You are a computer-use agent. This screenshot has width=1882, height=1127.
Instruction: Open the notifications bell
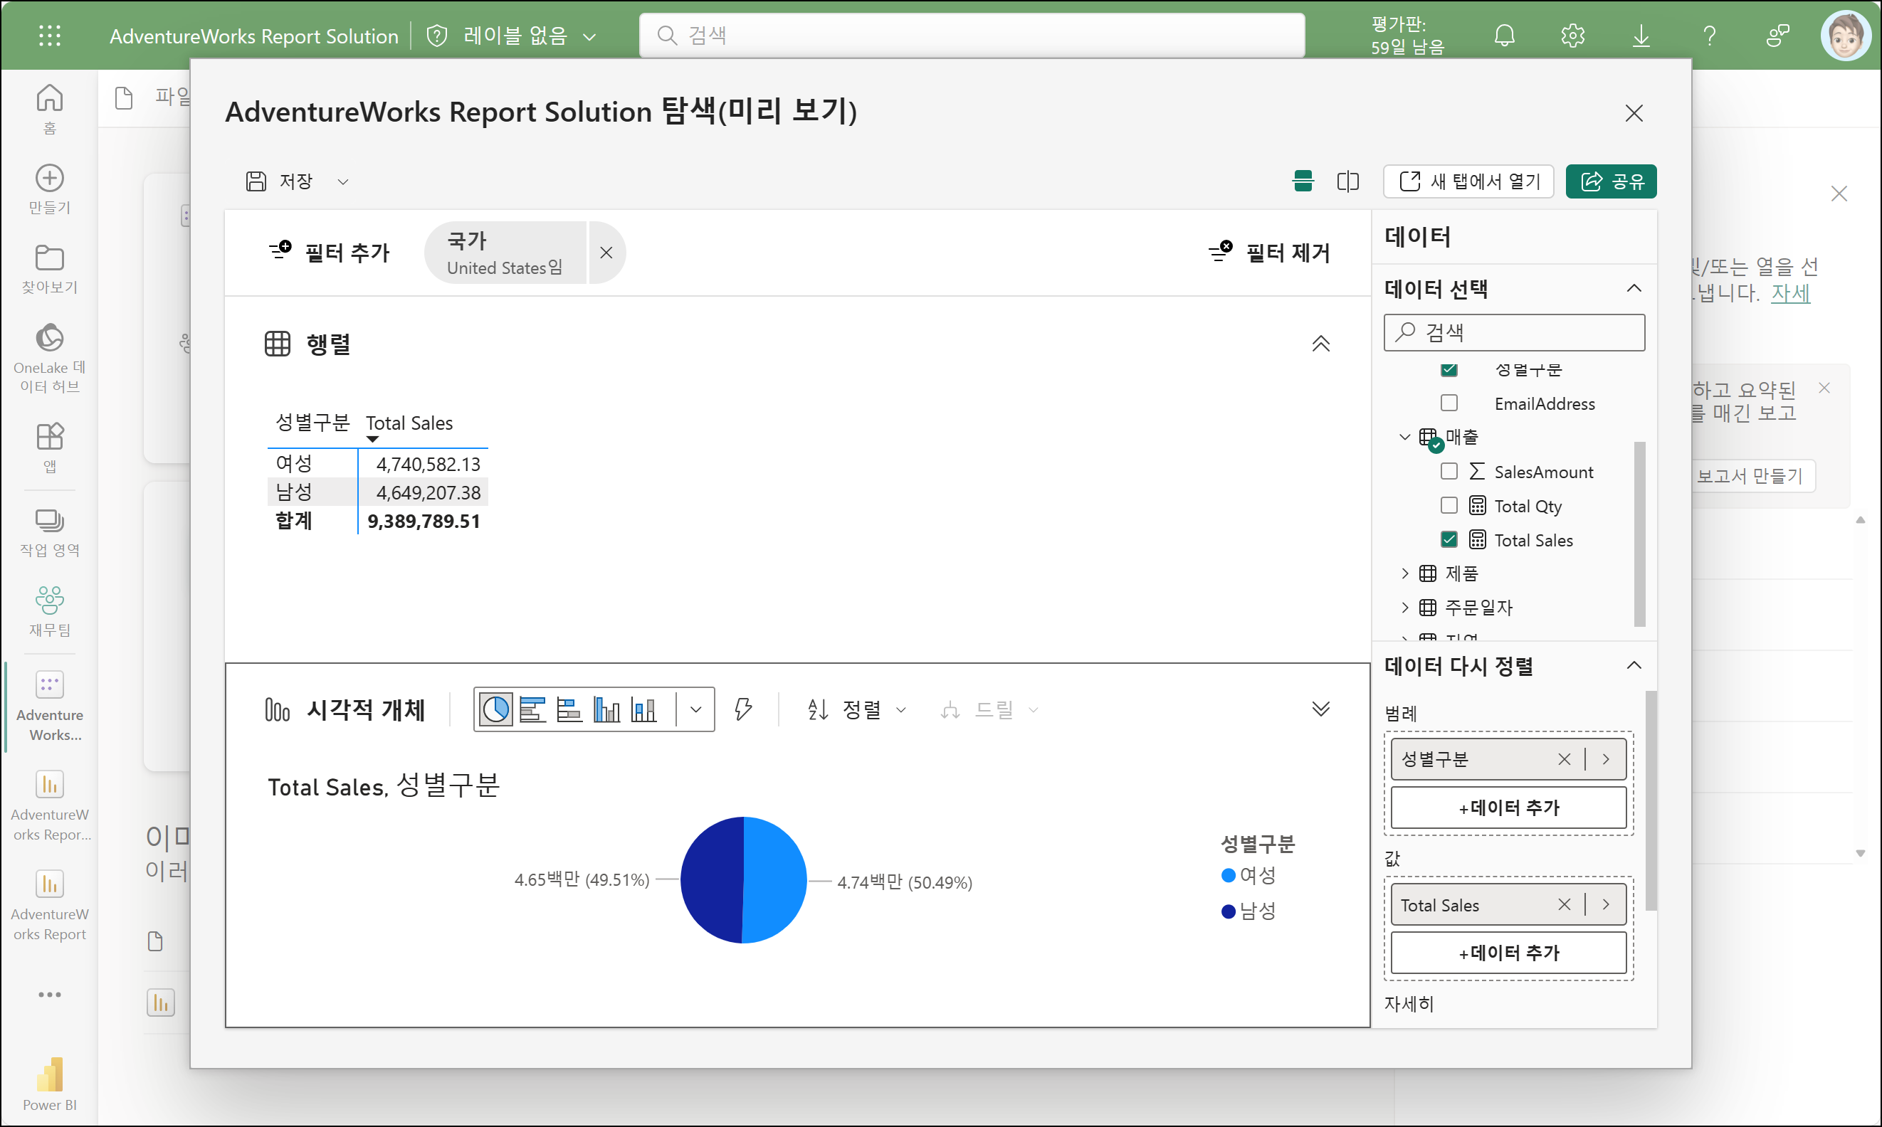(x=1504, y=36)
